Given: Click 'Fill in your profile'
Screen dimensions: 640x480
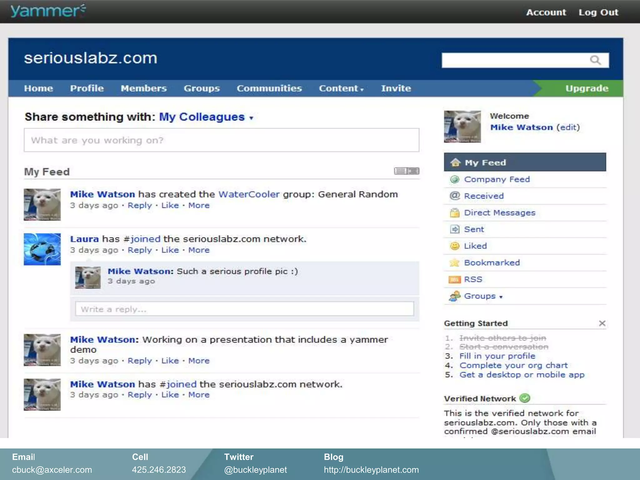Looking at the screenshot, I should (497, 356).
